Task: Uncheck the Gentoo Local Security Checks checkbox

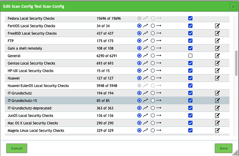Action: tap(190, 63)
